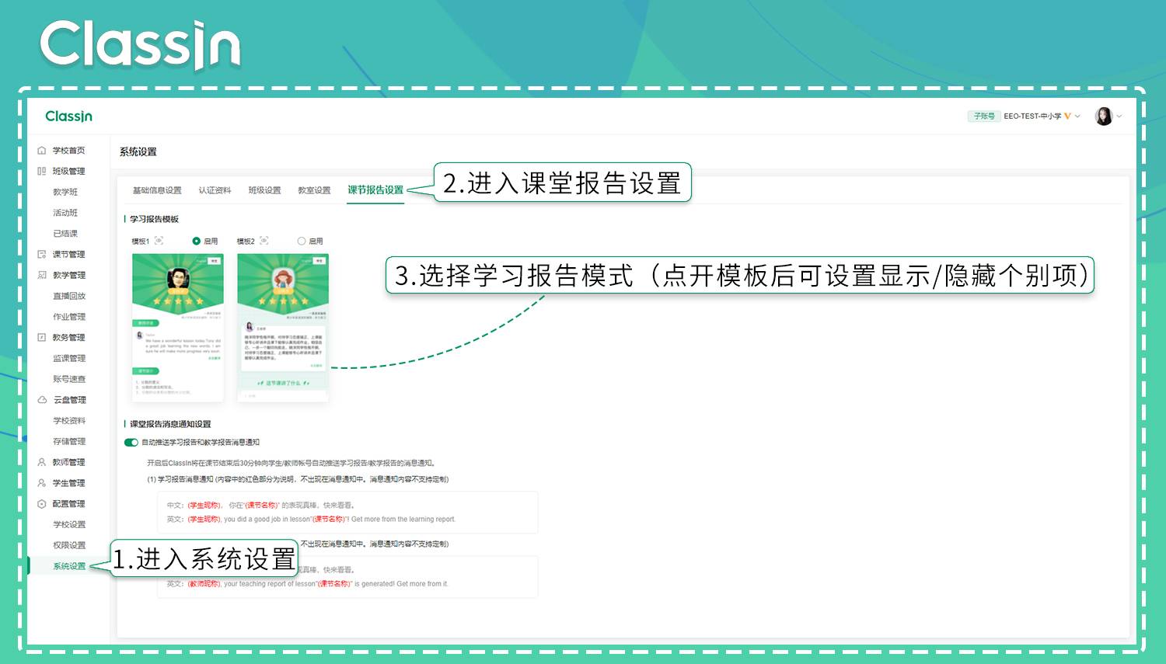Screen dimensions: 1166x664
Task: Click the 学习报告模板 section heading
Action: coord(154,219)
